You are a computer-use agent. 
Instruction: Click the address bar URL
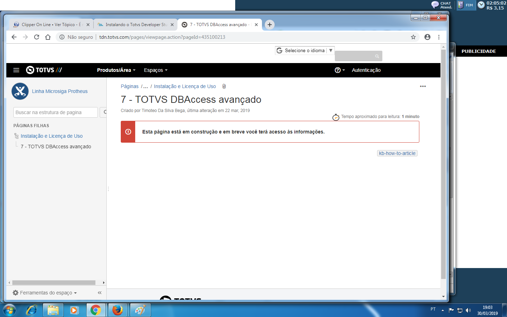click(162, 37)
